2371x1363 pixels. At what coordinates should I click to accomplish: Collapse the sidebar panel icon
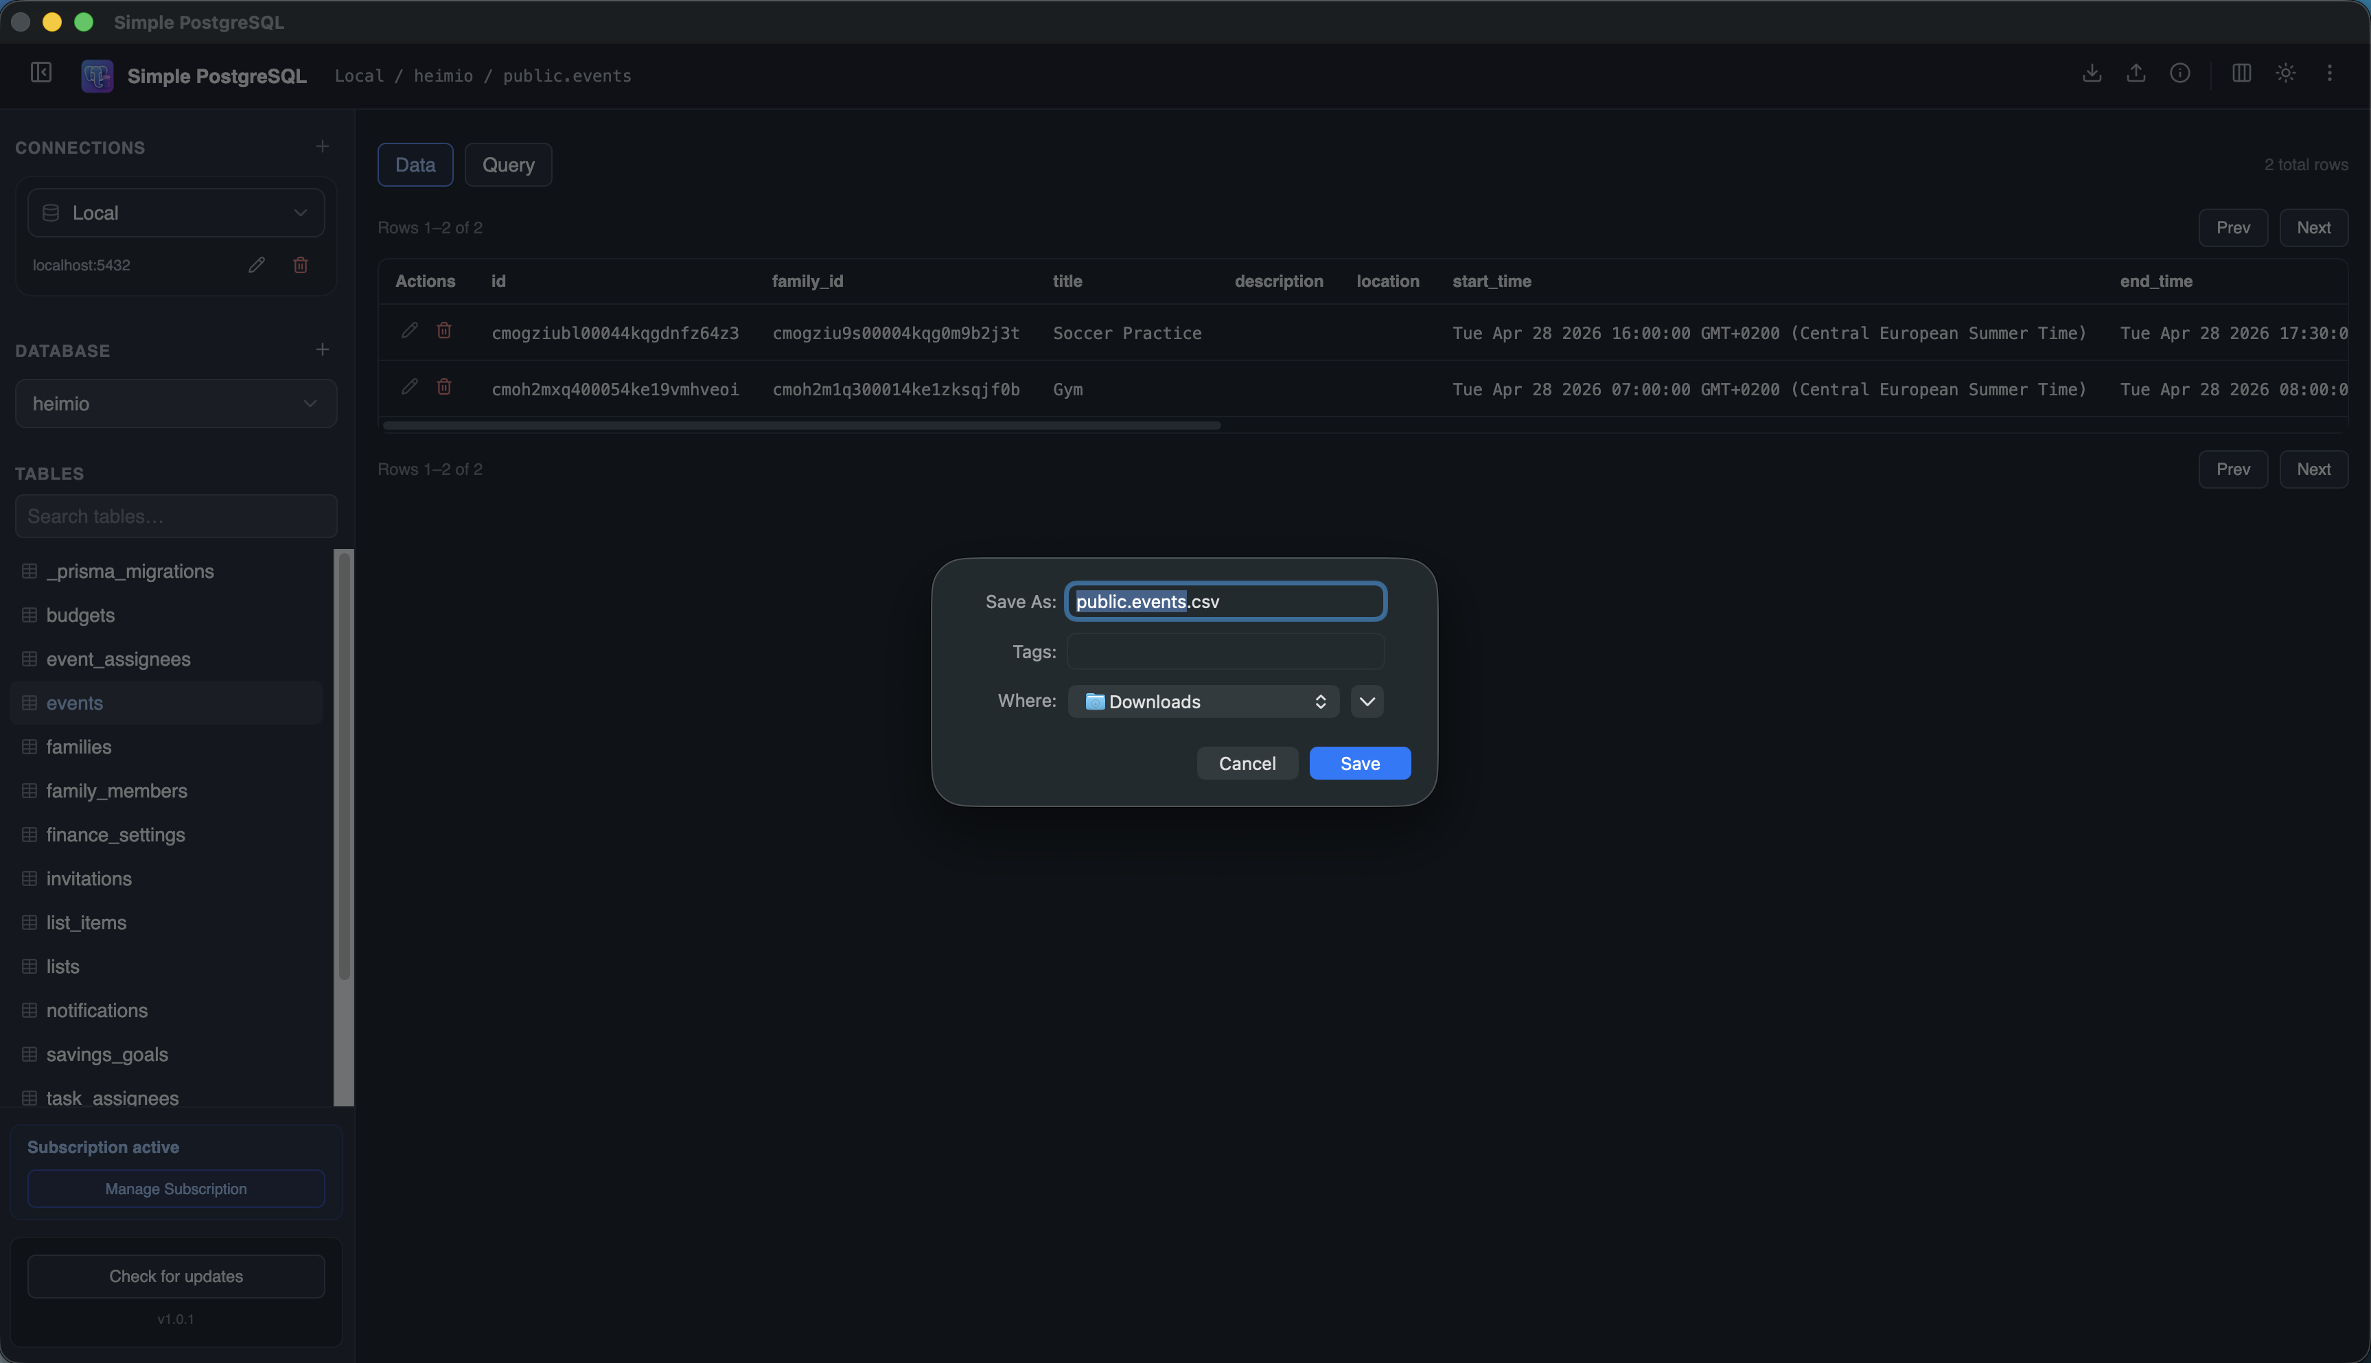click(x=41, y=72)
